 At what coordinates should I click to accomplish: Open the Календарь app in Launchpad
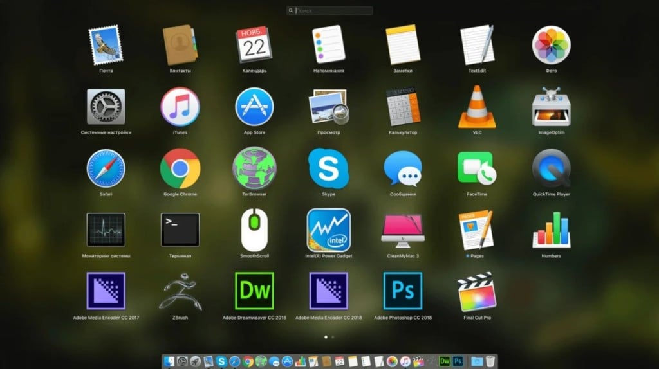click(254, 45)
